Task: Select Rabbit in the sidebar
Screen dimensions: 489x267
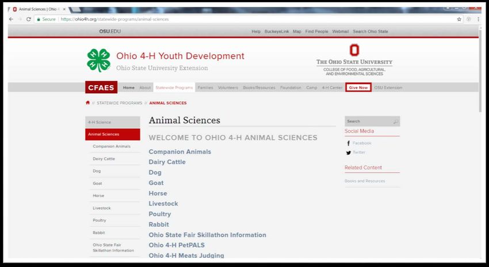Action: tap(99, 232)
